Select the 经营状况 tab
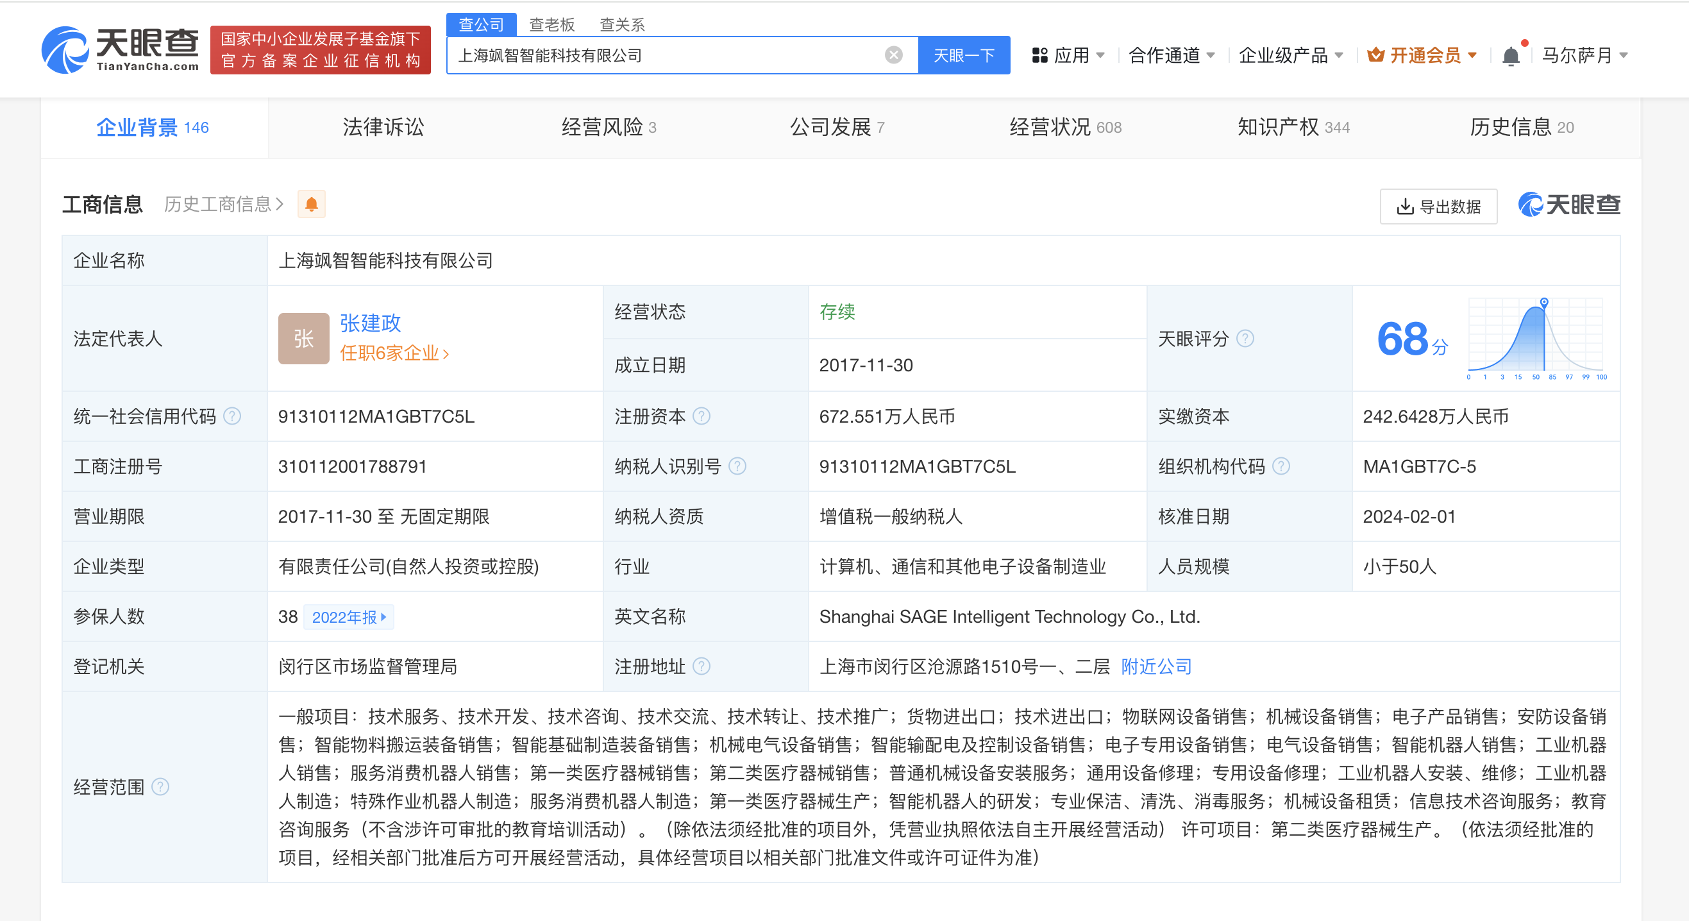Image resolution: width=1689 pixels, height=921 pixels. (x=1066, y=127)
